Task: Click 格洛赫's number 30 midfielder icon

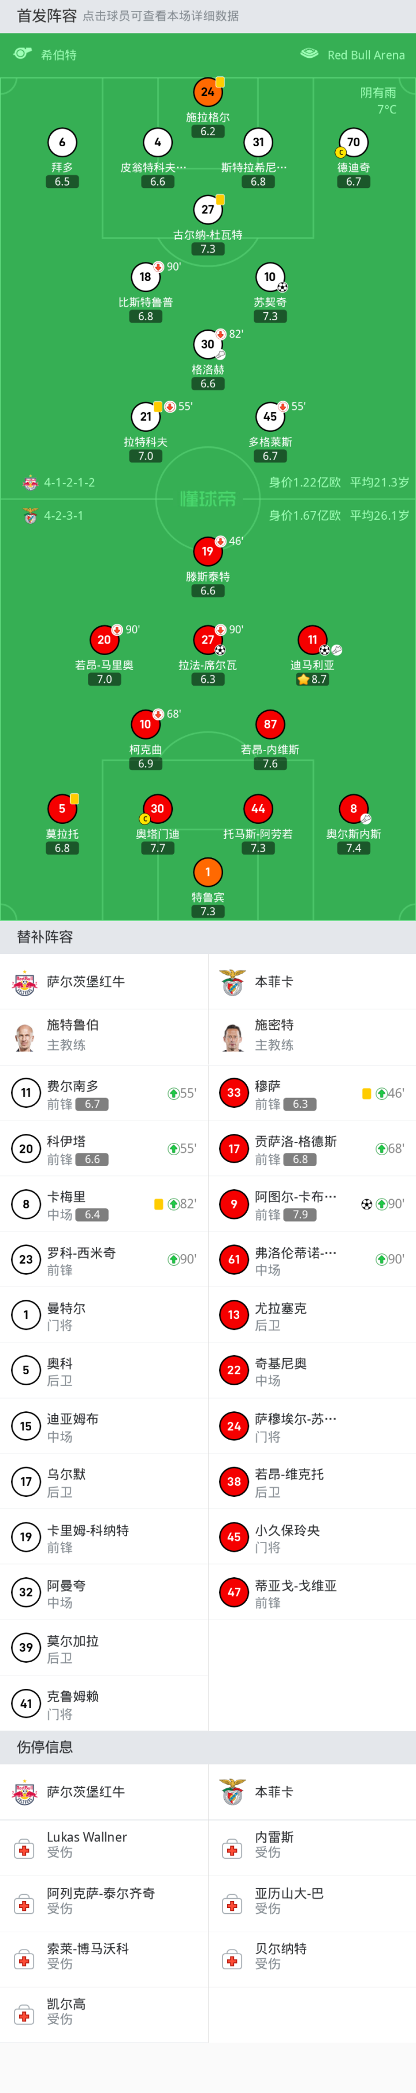Action: tap(208, 343)
